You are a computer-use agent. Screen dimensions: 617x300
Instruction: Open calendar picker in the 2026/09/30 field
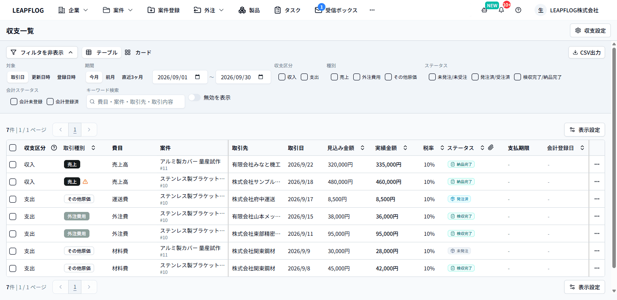coord(261,77)
